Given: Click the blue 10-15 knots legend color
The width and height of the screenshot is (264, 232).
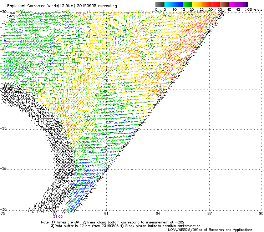Looking at the screenshot, I should coord(178,4).
